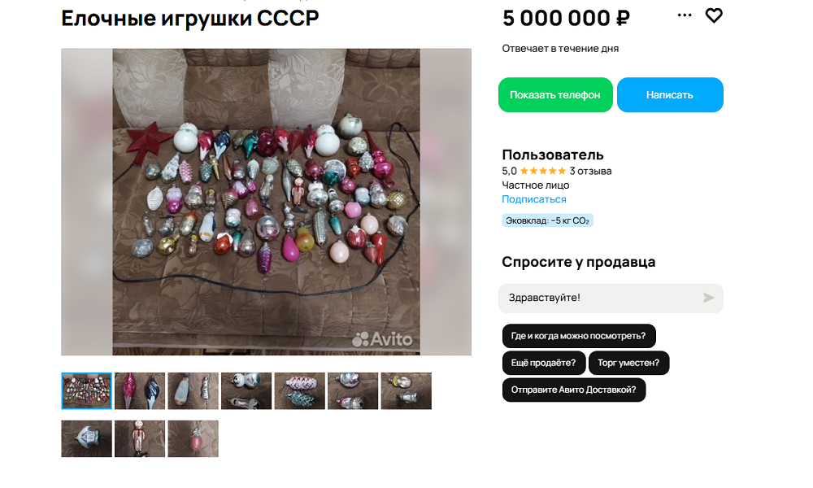The height and width of the screenshot is (488, 813).
Task: Click the five-star seller rating
Action: [x=543, y=171]
